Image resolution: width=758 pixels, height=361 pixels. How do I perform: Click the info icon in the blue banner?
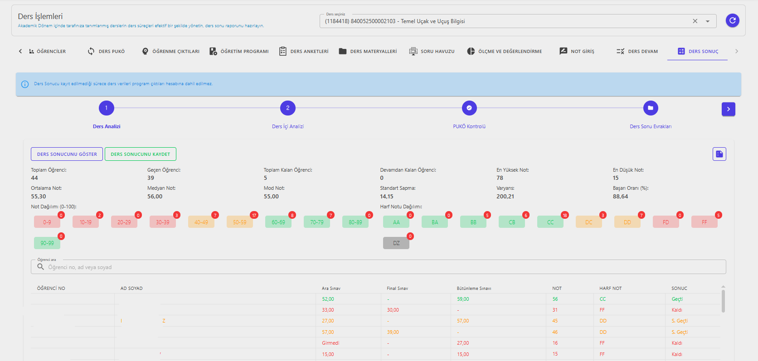pos(25,84)
